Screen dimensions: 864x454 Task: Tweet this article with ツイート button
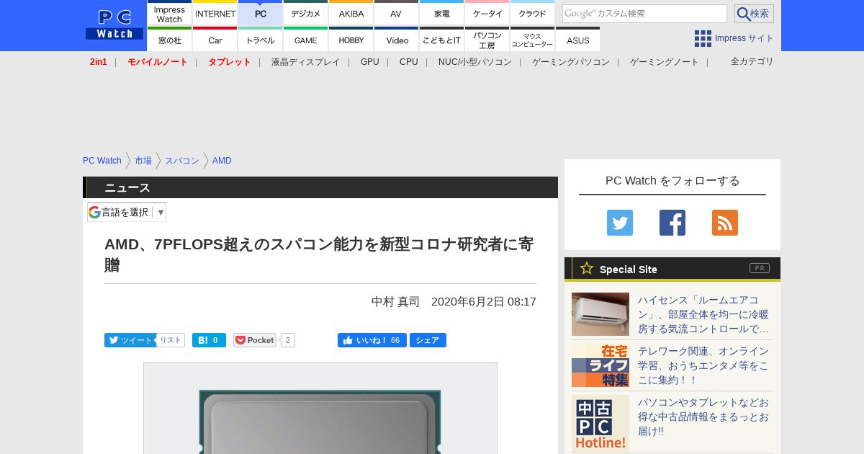coord(130,340)
